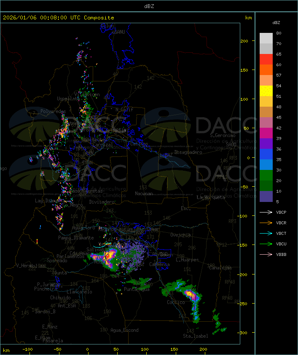
Task: Click the dBZ title at top center
Action: pyautogui.click(x=149, y=6)
